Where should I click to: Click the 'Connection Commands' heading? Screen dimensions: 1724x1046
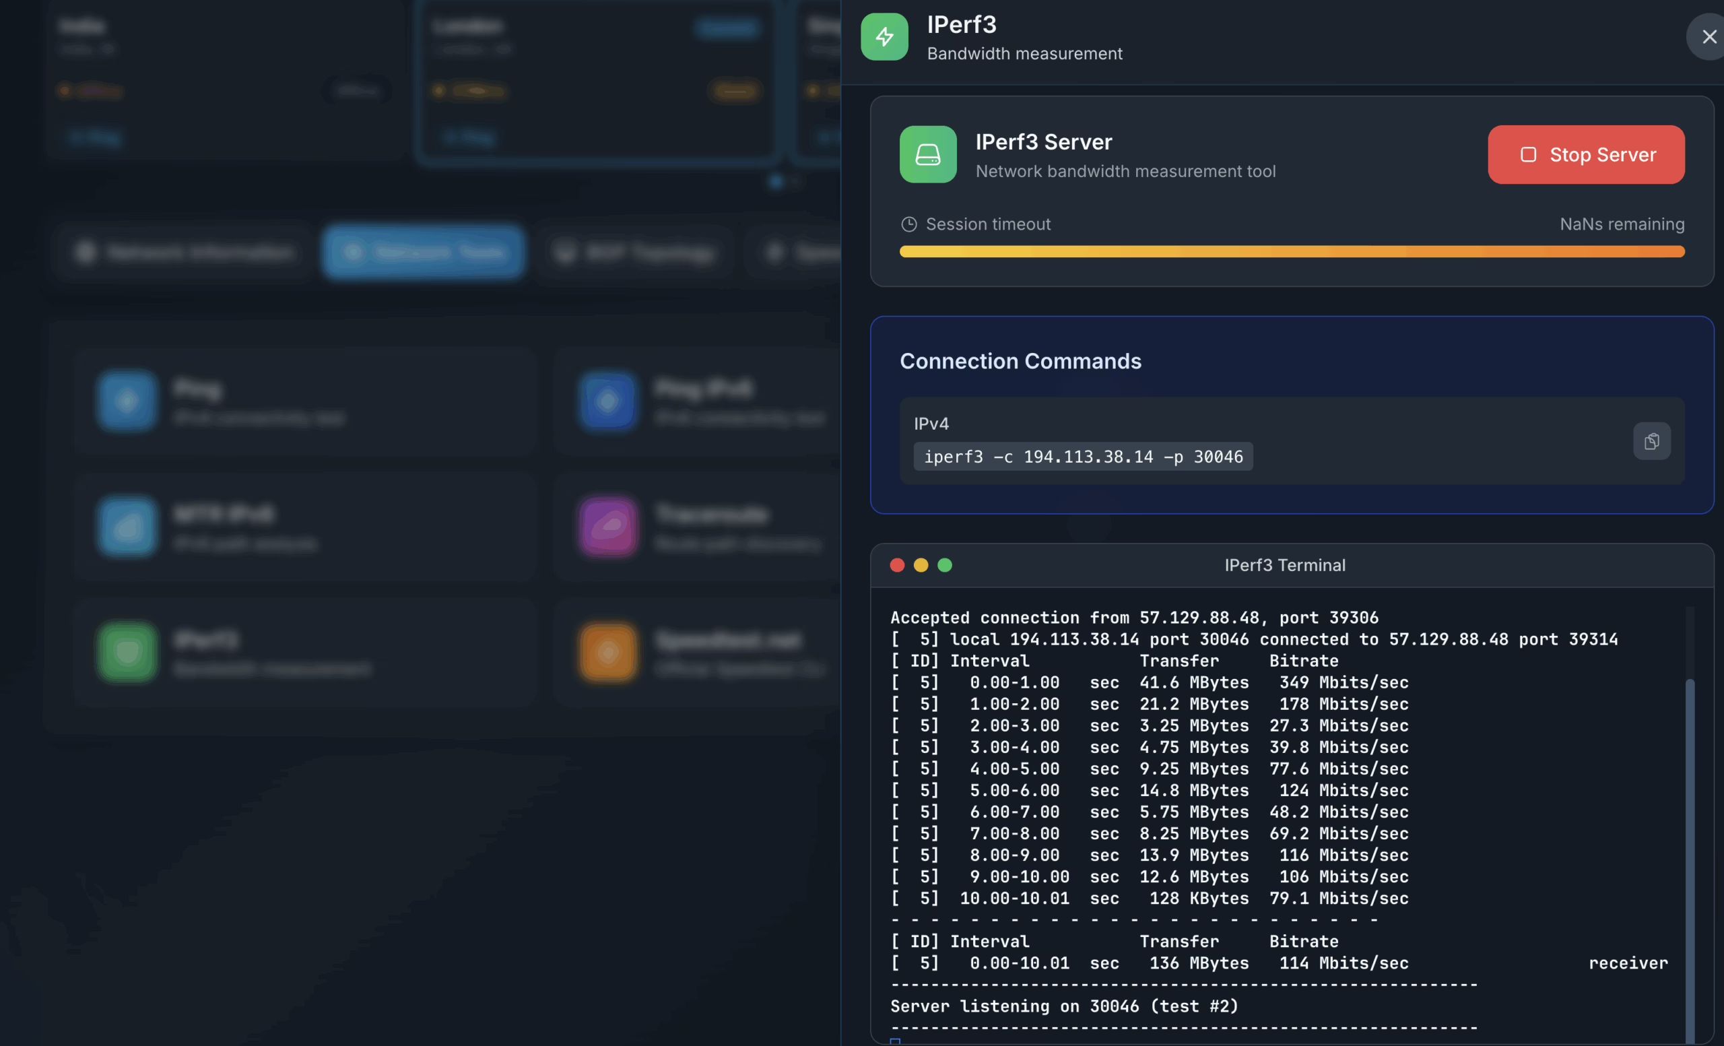click(x=1020, y=360)
